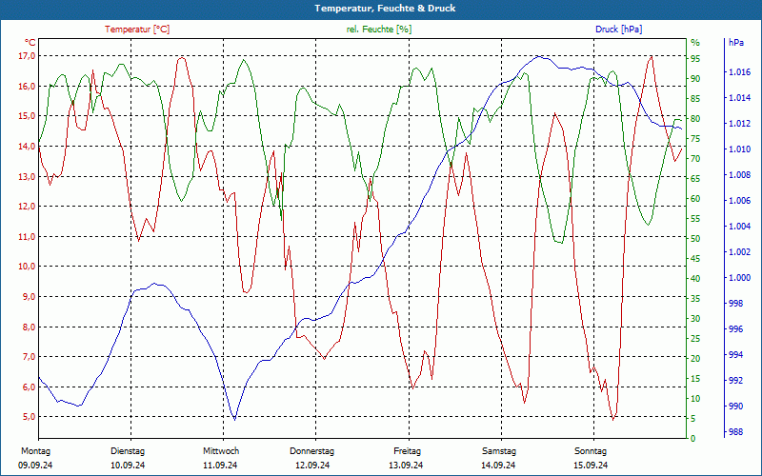Click the green '45' humidity axis value
The image size is (762, 476).
(x=695, y=259)
